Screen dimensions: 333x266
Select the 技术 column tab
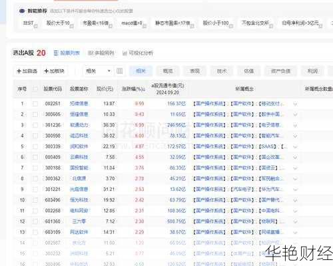tap(222, 71)
